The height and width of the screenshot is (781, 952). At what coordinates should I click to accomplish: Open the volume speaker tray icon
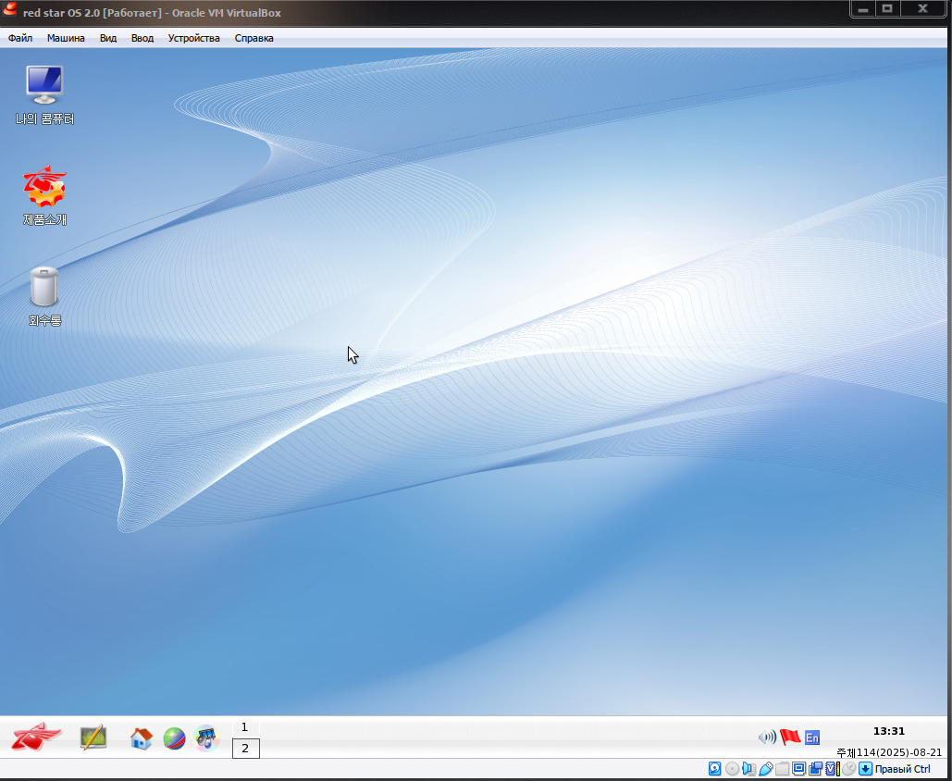(767, 738)
